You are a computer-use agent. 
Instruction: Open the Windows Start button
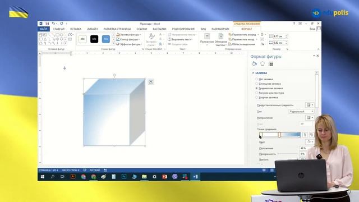click(x=43, y=177)
